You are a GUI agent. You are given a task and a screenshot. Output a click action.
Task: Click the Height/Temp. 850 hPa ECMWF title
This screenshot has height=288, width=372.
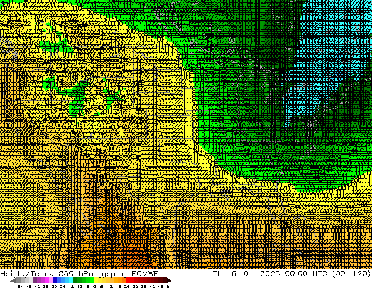79,274
